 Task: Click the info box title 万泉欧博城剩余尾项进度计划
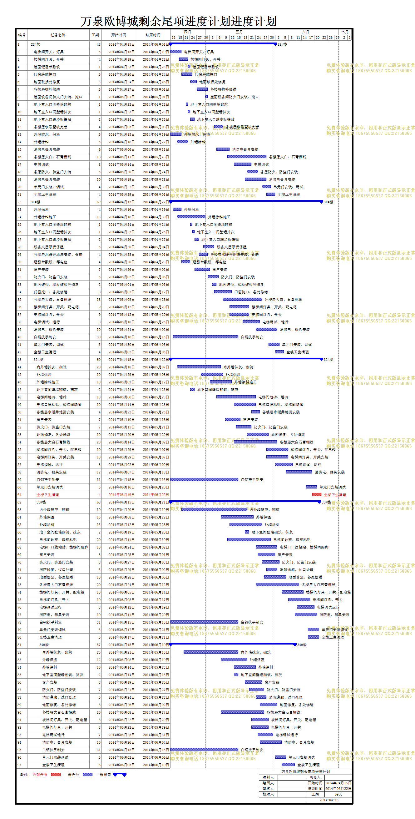[x=305, y=772]
